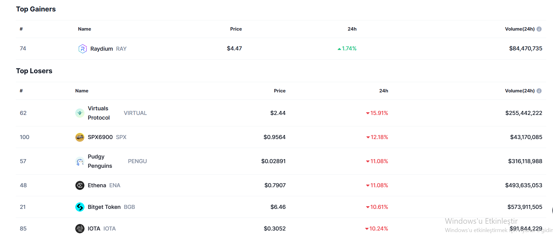Sort Top Losers by rank number header
The width and height of the screenshot is (553, 237).
(x=21, y=91)
